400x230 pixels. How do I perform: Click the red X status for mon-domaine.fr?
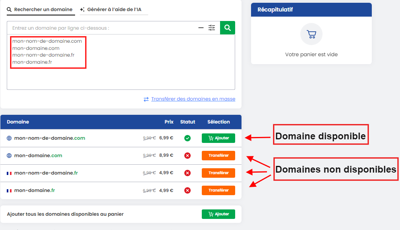pos(187,190)
